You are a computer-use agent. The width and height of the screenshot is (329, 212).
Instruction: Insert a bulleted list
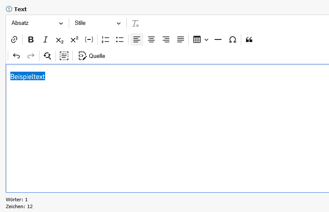(x=120, y=39)
